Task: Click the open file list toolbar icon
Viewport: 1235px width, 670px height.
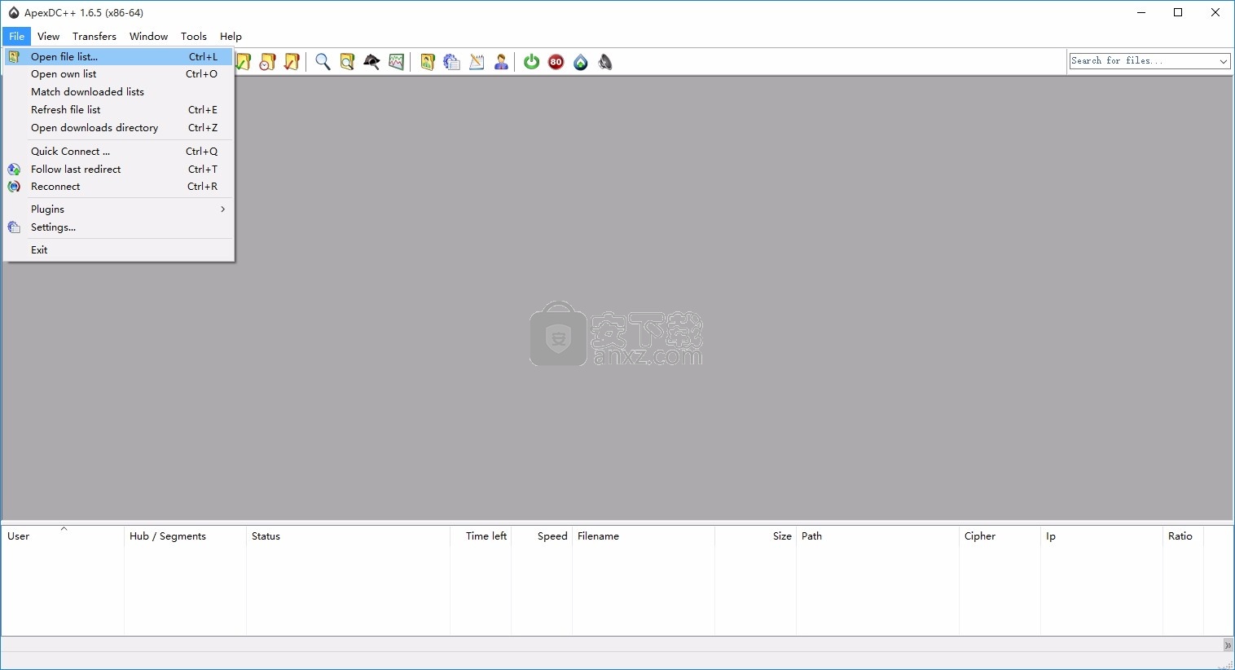Action: pos(428,62)
